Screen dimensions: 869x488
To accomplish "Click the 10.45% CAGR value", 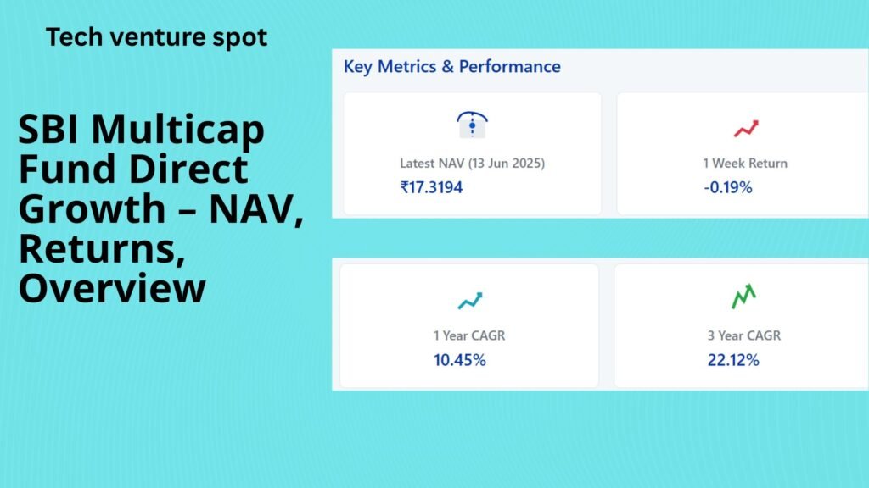I will tap(459, 360).
